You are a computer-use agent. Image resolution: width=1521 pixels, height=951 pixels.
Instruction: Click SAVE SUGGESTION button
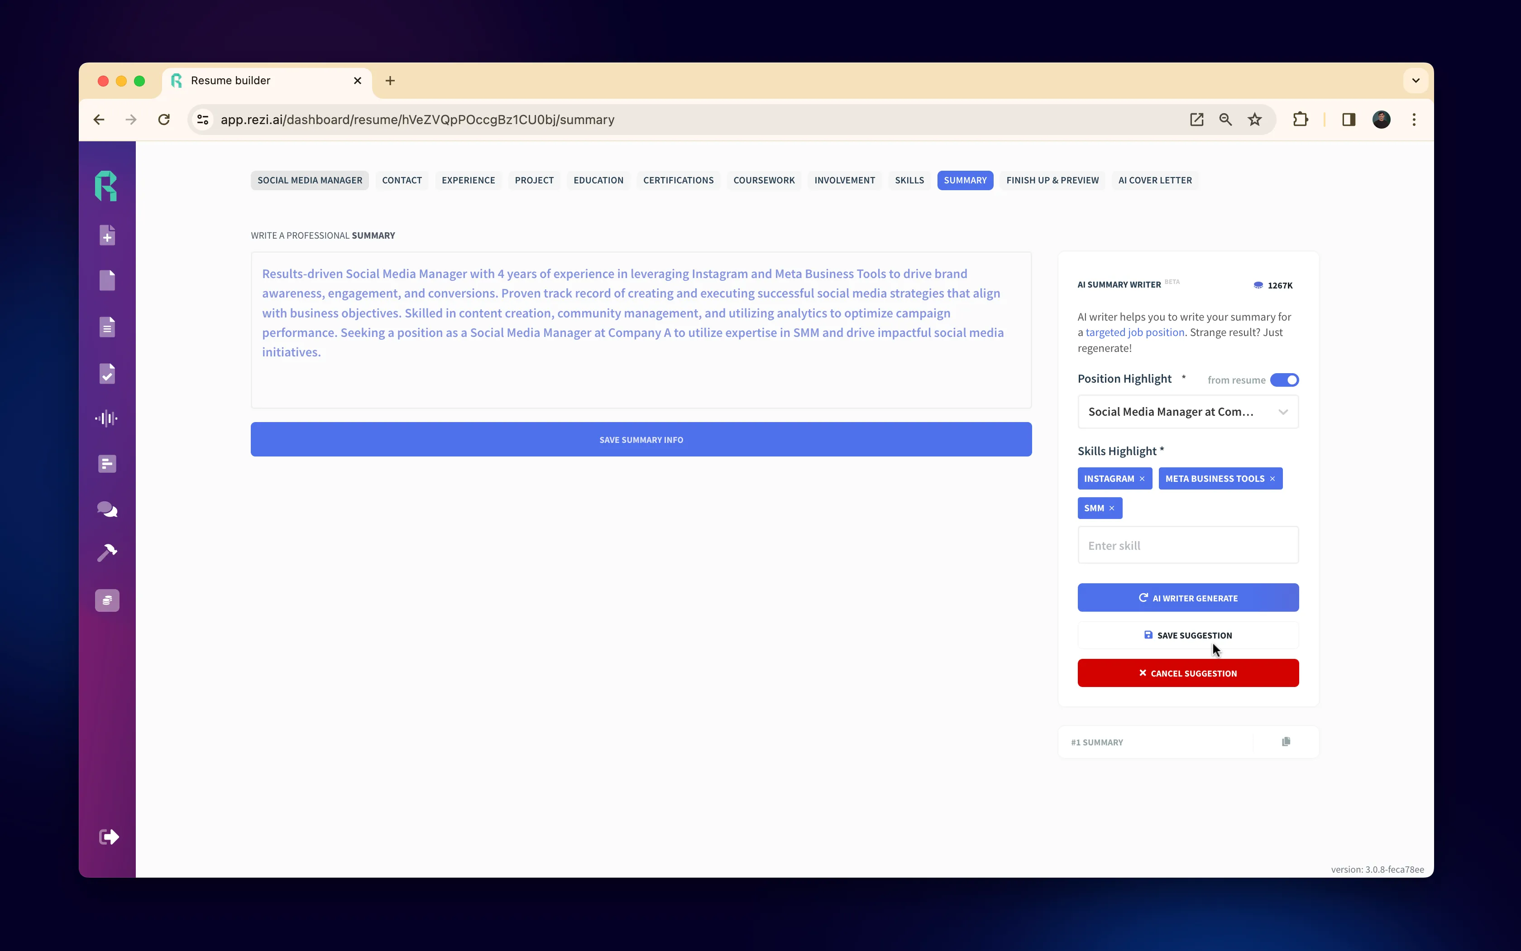click(x=1188, y=634)
